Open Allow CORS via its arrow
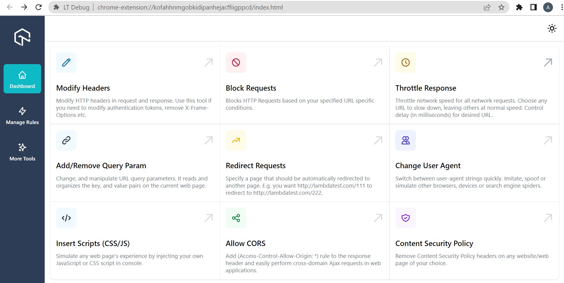 click(x=378, y=218)
